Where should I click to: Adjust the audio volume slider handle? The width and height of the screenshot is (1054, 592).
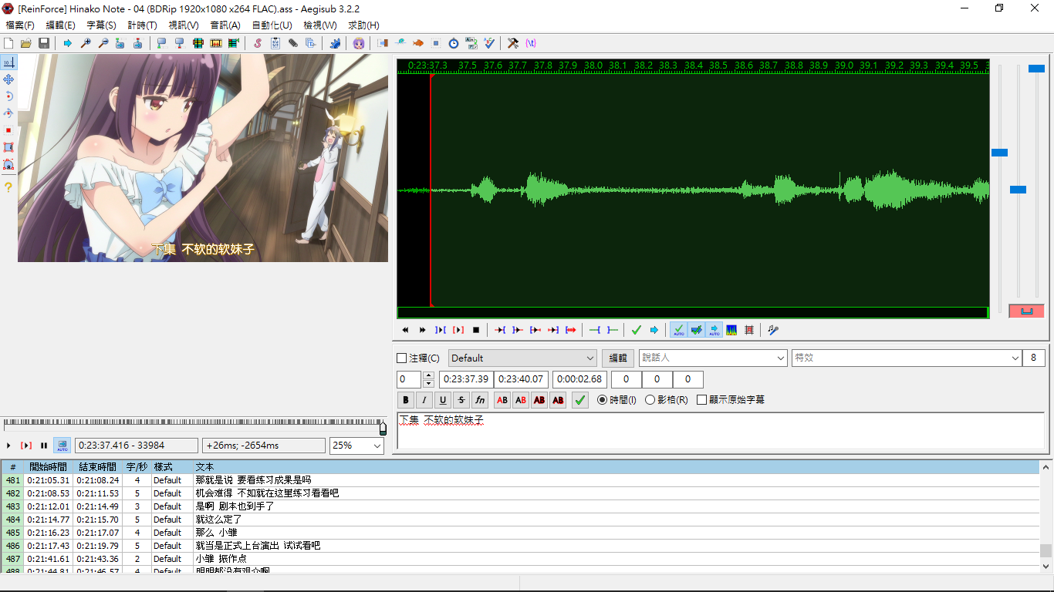[x=1036, y=69]
